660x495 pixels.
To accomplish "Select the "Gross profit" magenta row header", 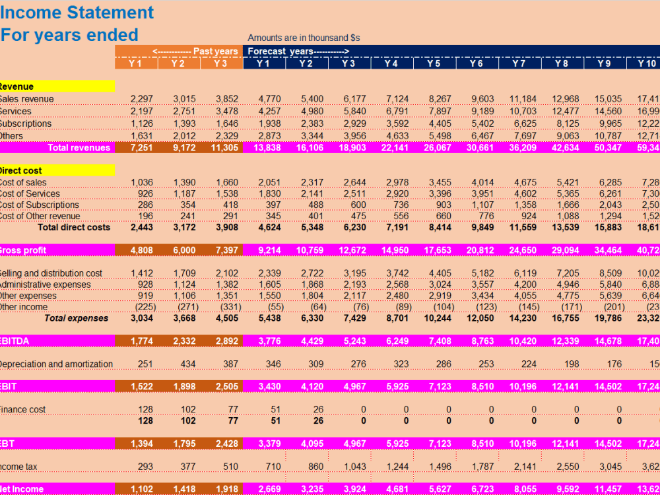I will tap(23, 249).
